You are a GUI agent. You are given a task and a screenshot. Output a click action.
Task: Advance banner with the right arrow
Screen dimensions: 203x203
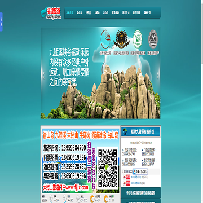click(x=158, y=76)
